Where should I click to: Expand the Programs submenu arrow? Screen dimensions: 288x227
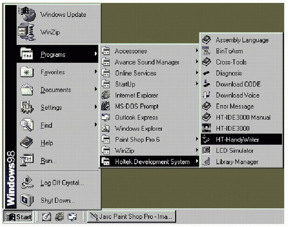pyautogui.click(x=96, y=54)
